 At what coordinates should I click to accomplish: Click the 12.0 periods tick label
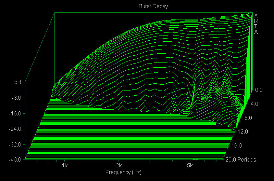[x=243, y=131]
